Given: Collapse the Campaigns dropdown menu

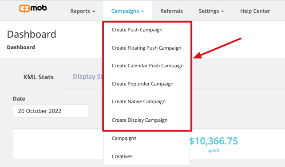Looking at the screenshot, I should pos(127,11).
